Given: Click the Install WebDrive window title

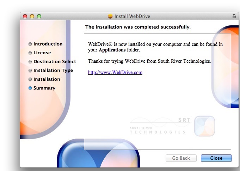Looking at the screenshot, I should point(132,16).
